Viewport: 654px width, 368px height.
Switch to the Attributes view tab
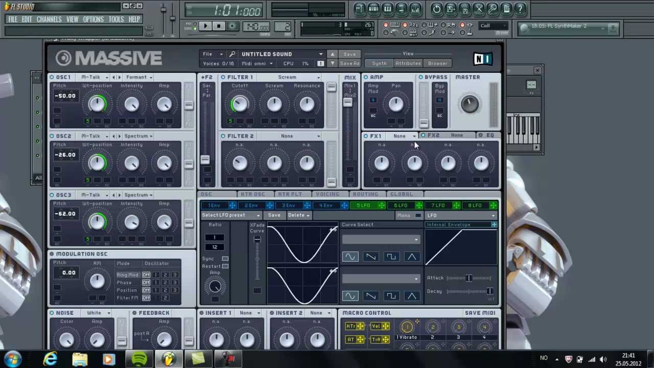pos(408,63)
